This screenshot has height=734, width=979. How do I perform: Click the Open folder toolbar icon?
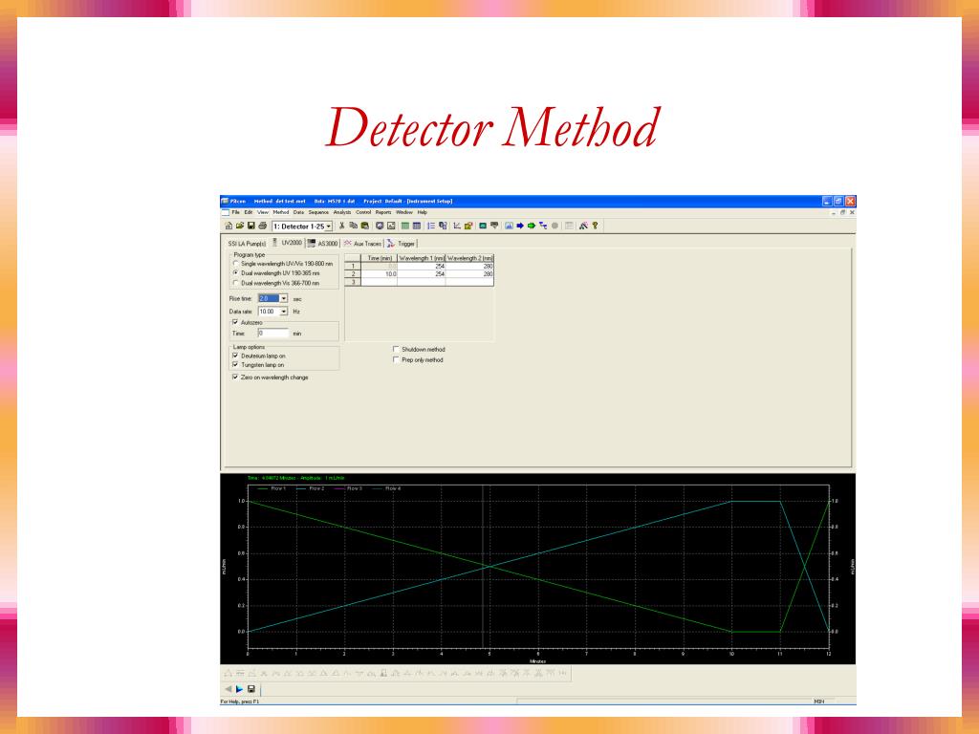tap(240, 226)
